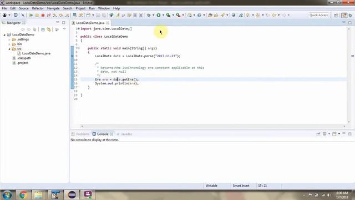Open the Run menu
Image resolution: width=355 pixels, height=200 pixels.
tap(92, 8)
